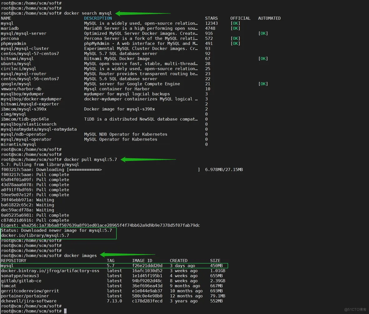
Task: Click layer '0a05235a6981' pull complete line
Action: pos(35,215)
